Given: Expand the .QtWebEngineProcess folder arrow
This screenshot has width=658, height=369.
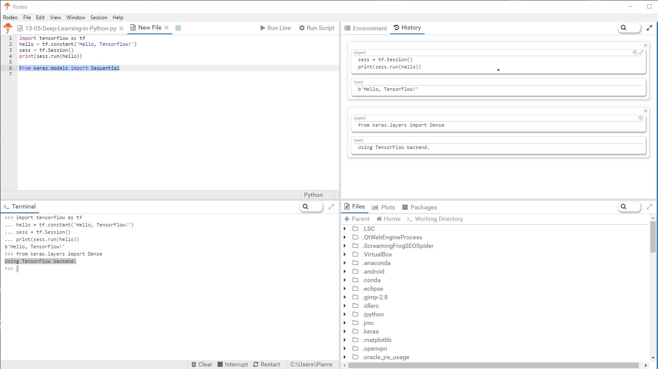Looking at the screenshot, I should (x=345, y=237).
